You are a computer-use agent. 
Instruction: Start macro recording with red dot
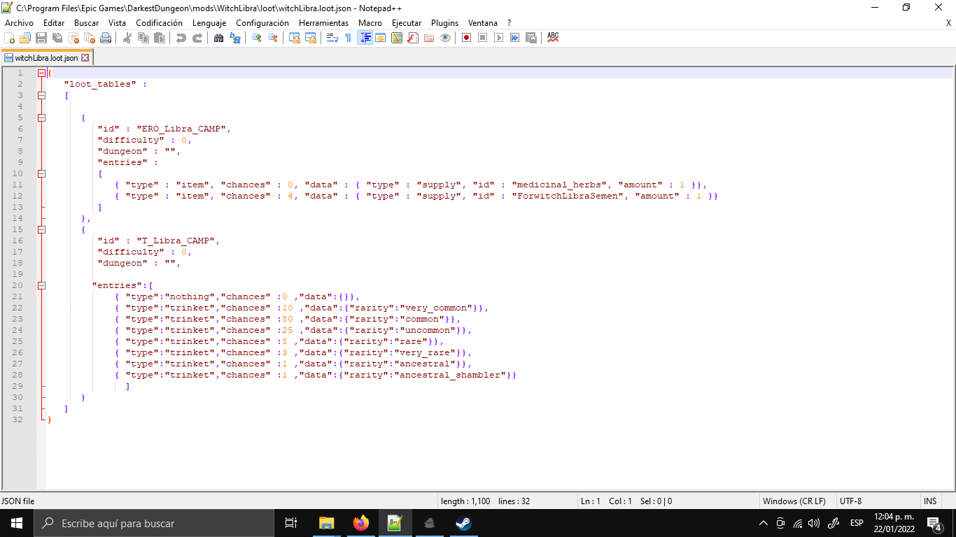[467, 38]
